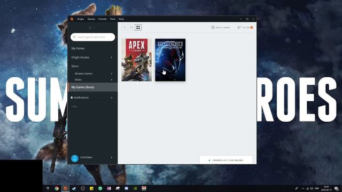Click the Origin logo in title bar
Screen dimensions: 342x192
tap(72, 19)
